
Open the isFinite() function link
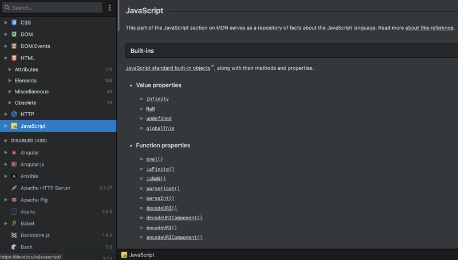160,169
